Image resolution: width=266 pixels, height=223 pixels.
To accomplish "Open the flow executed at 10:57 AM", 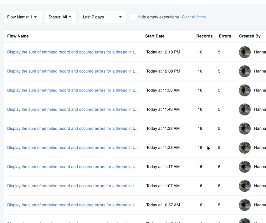I will click(73, 205).
